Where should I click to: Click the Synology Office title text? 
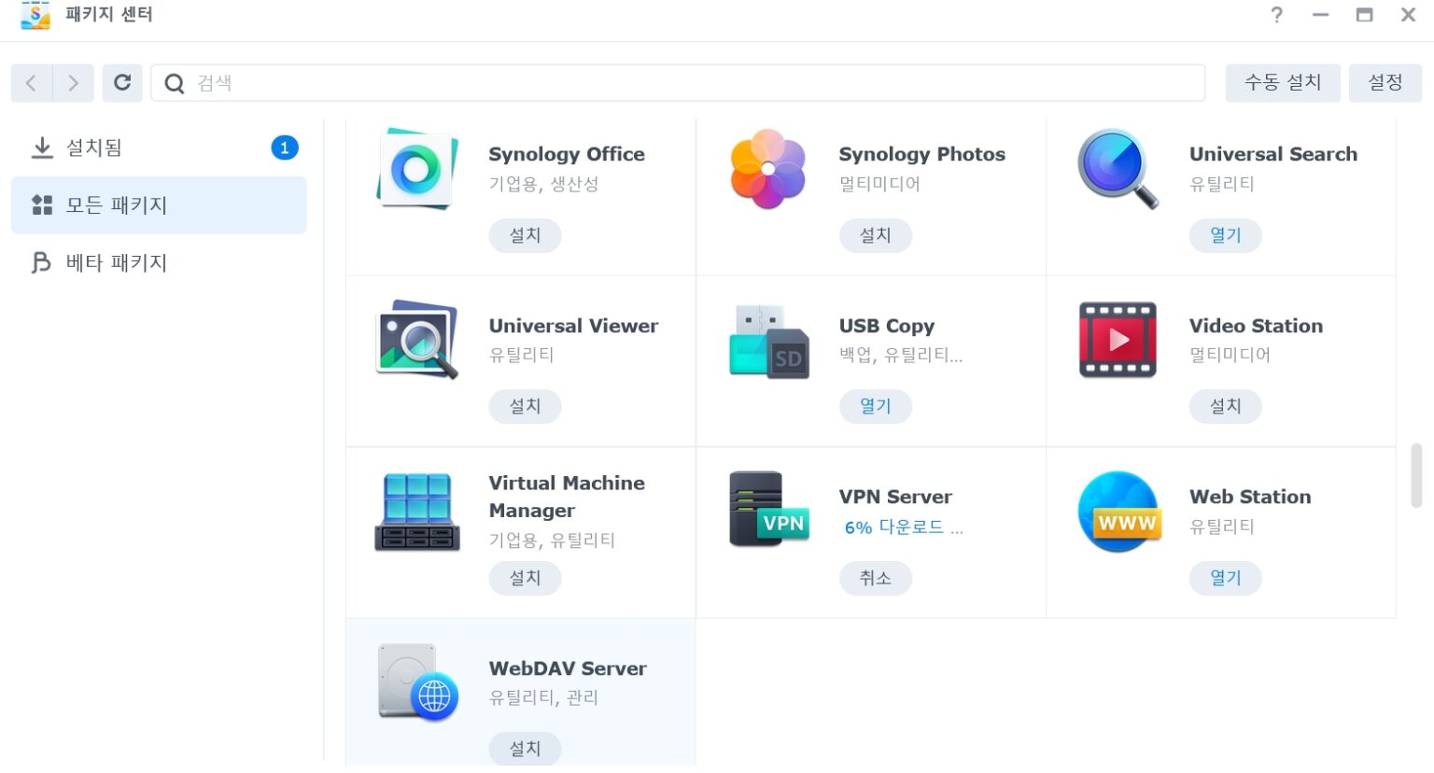tap(567, 154)
